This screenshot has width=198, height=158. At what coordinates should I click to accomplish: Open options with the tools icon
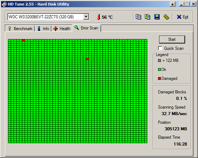pos(166,17)
